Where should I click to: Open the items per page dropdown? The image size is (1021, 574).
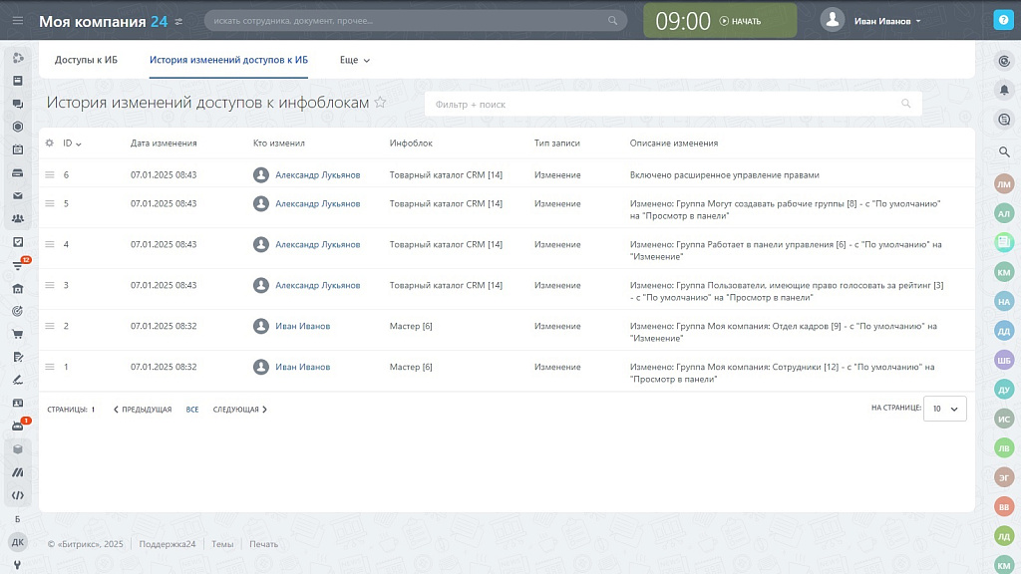tap(944, 408)
